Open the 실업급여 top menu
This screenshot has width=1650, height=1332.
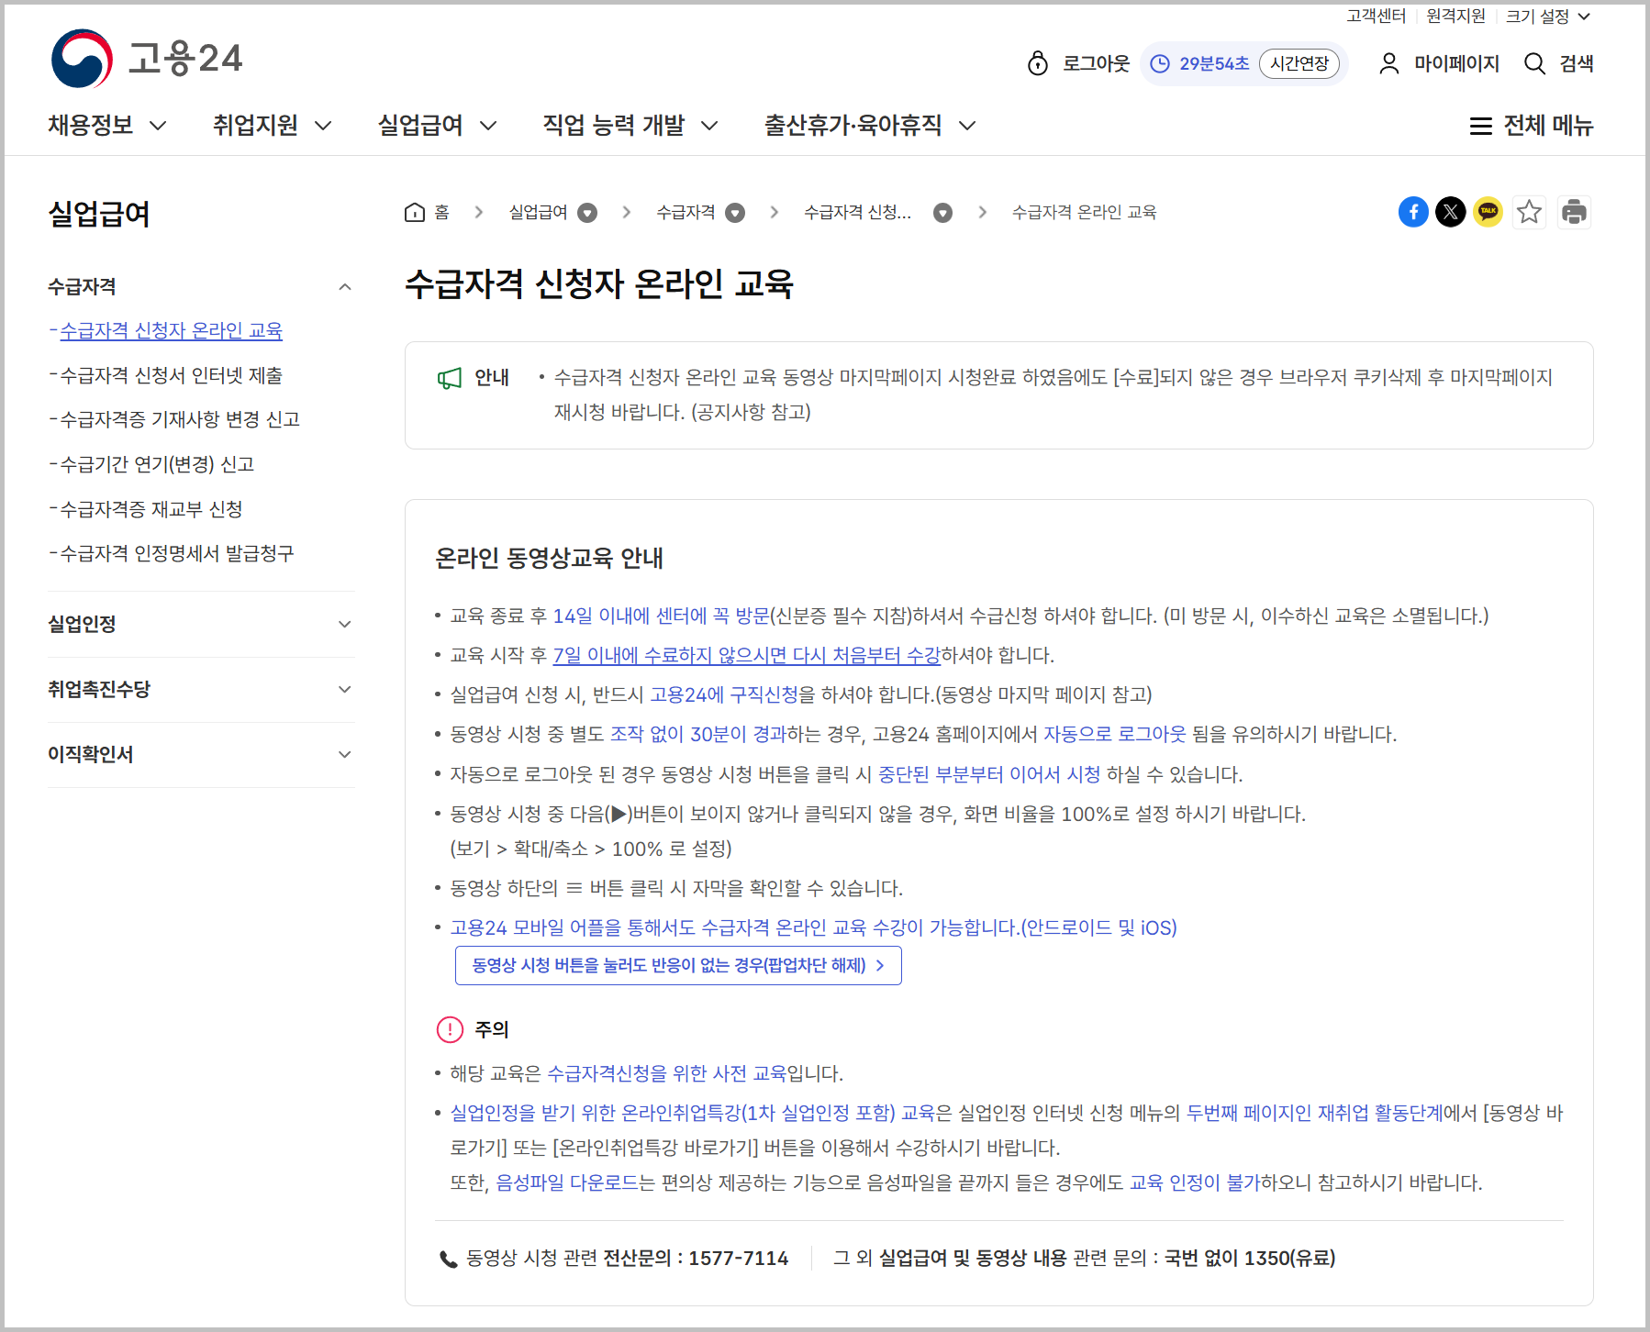coord(437,125)
